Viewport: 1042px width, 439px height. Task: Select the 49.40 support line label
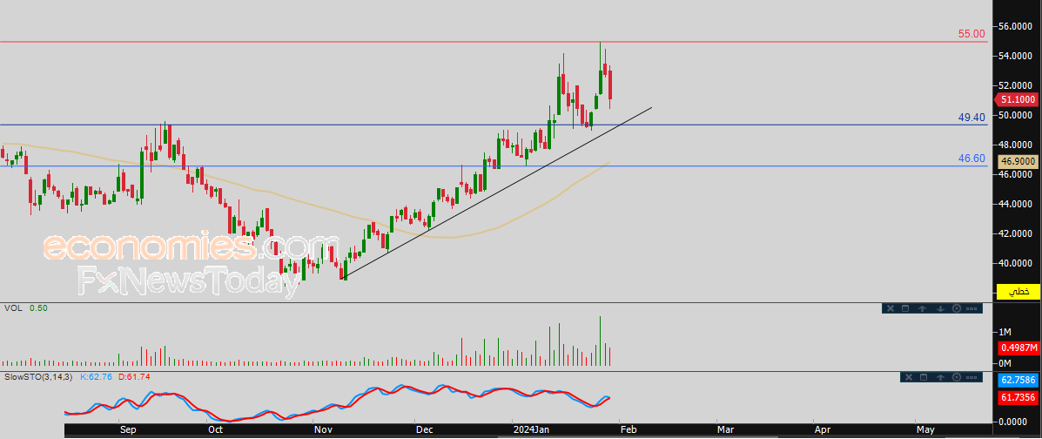click(971, 117)
